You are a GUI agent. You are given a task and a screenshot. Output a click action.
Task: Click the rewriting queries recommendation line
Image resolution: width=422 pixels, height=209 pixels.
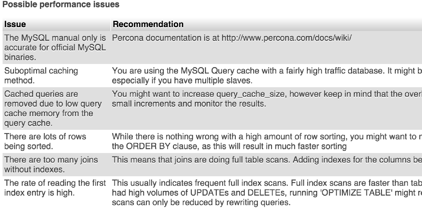click(x=201, y=203)
